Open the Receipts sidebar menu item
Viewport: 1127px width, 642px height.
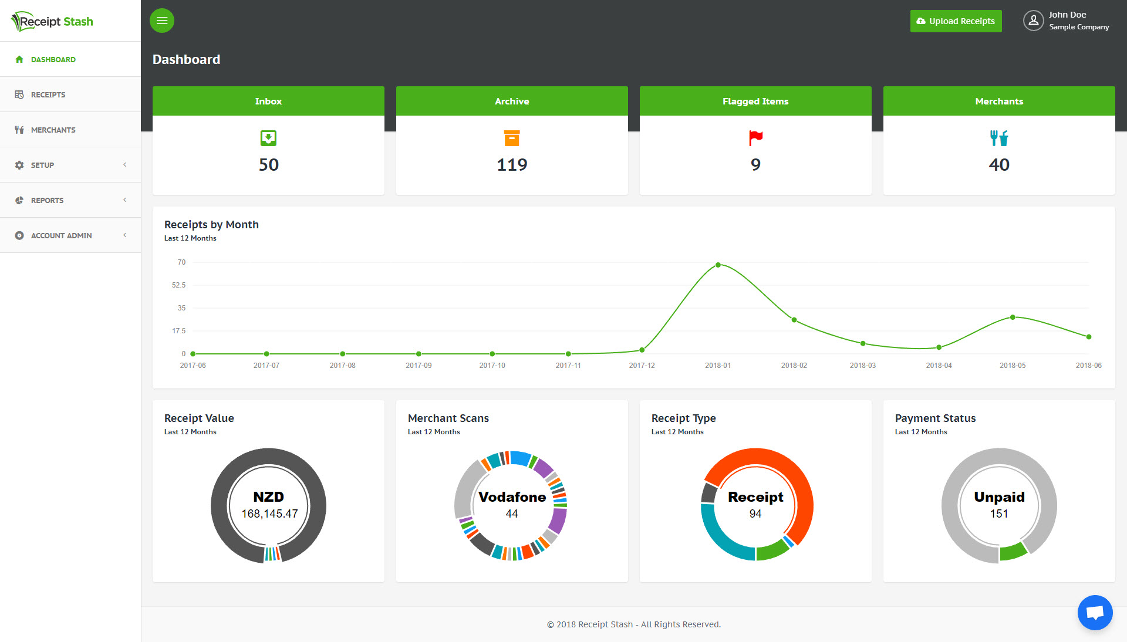pyautogui.click(x=48, y=94)
